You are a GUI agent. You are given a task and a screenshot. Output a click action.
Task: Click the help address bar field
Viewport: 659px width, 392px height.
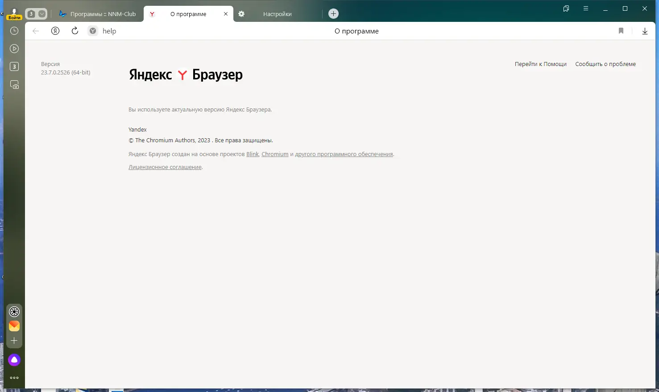[x=109, y=31]
